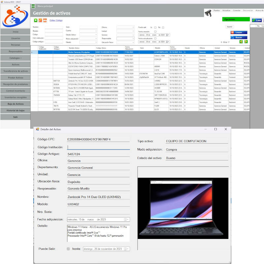
Task: Select the row with Código Antiguo 353634
Action: [x=140, y=84]
